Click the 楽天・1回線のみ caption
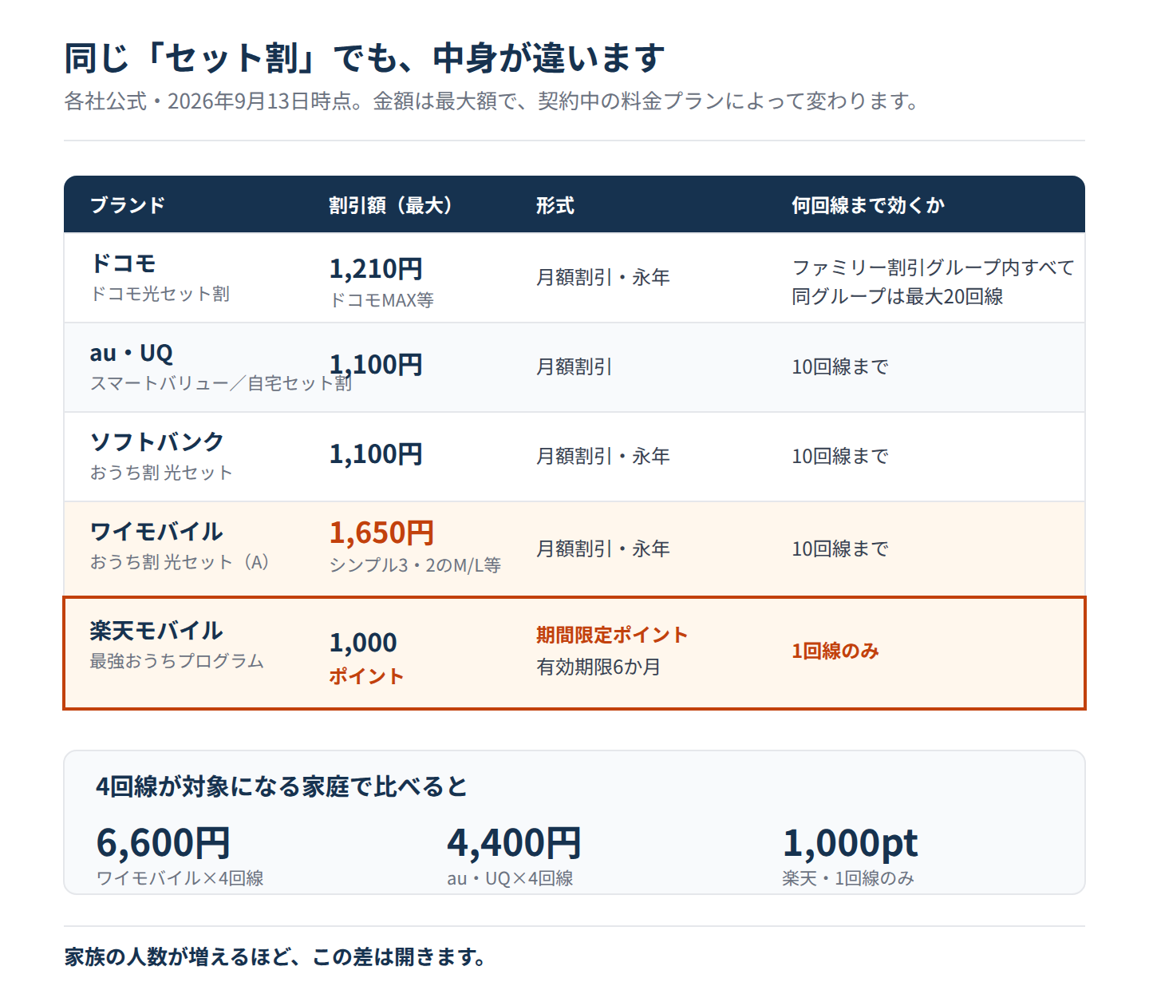The height and width of the screenshot is (990, 1149). point(848,878)
